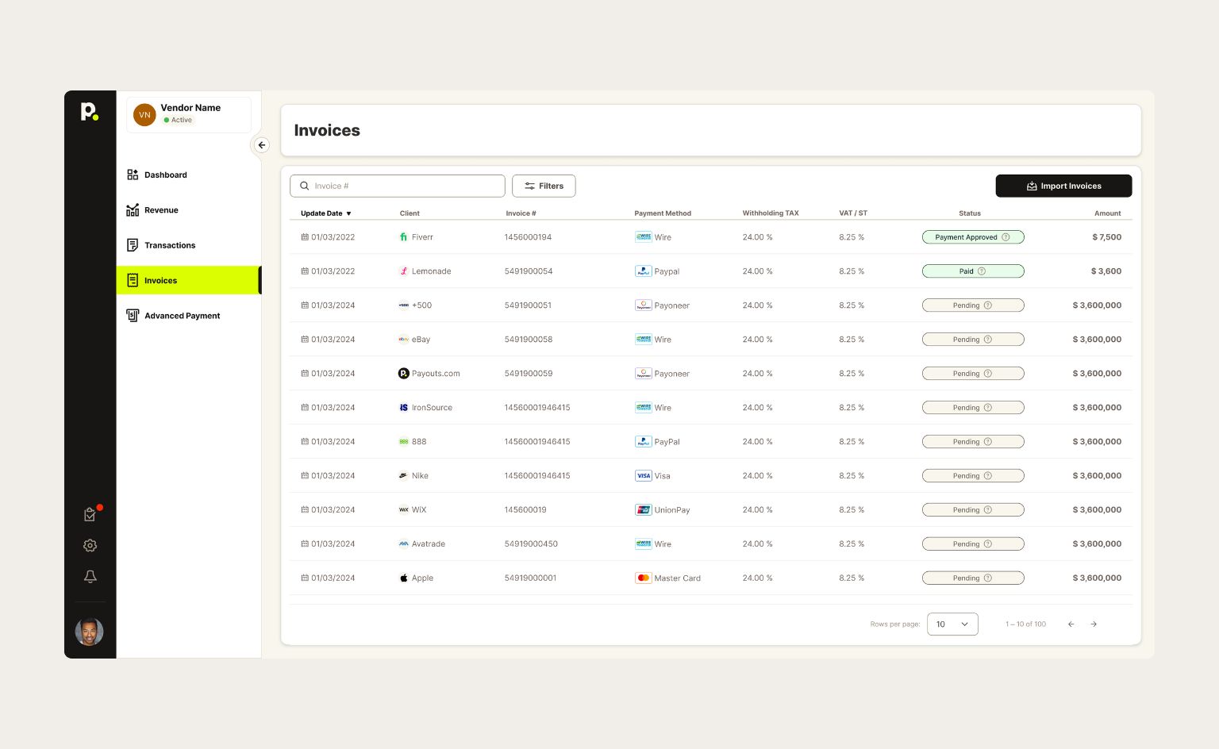Click the Import Invoices button
Image resolution: width=1219 pixels, height=749 pixels.
(1063, 186)
